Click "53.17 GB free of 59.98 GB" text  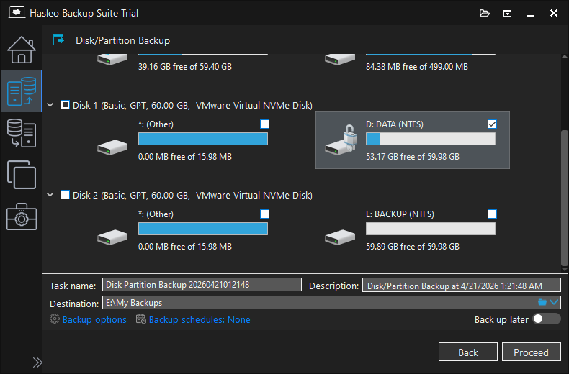point(413,157)
